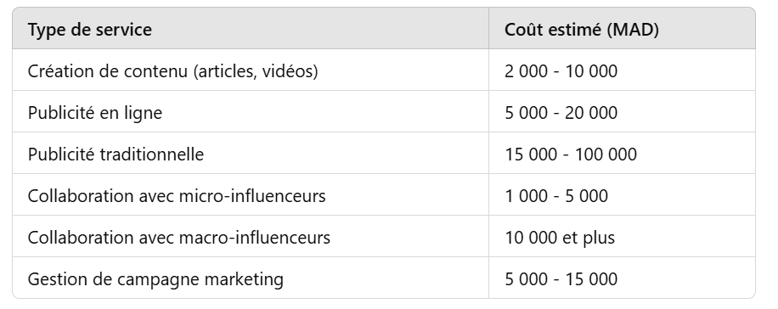Click the 'Type de service' column header
This screenshot has width=778, height=309.
tap(251, 28)
